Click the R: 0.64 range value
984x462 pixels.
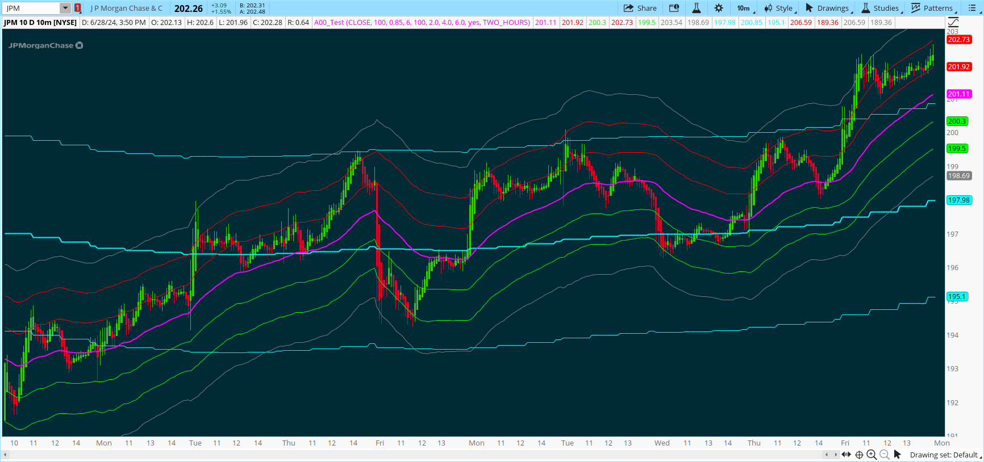pos(298,22)
